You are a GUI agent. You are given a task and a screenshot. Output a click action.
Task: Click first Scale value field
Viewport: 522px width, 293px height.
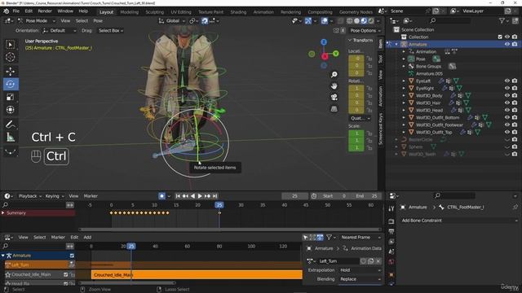tap(356, 133)
